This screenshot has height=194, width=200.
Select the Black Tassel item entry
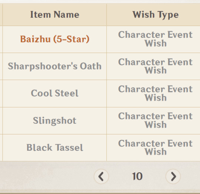[x=55, y=147]
